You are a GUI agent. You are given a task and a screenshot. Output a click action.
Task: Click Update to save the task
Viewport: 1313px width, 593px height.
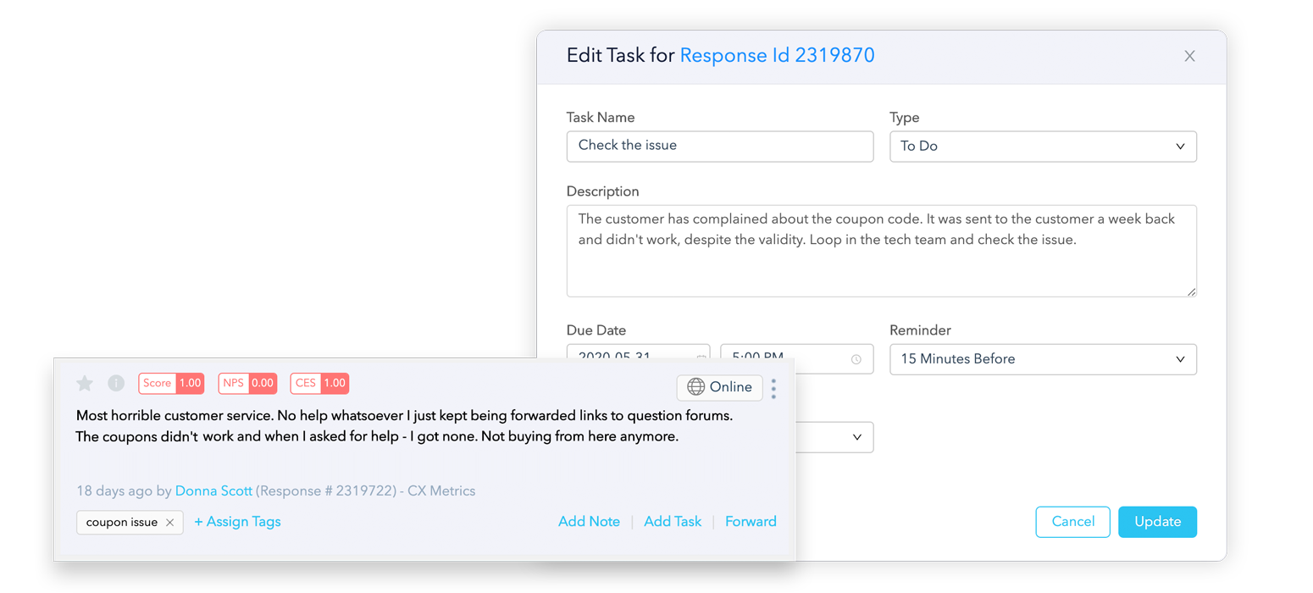pos(1157,522)
